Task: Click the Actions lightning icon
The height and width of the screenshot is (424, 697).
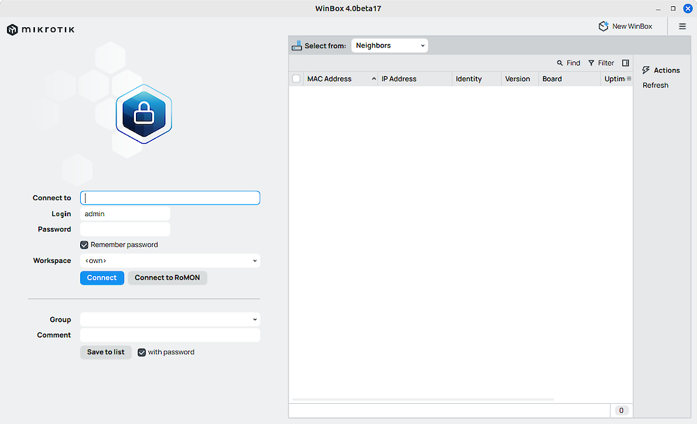Action: coord(646,70)
